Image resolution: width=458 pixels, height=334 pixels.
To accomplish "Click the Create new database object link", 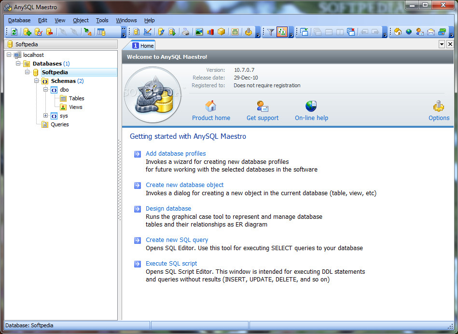I will [185, 185].
